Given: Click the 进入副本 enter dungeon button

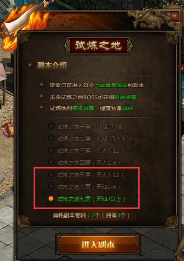Looking at the screenshot, I should (x=98, y=244).
